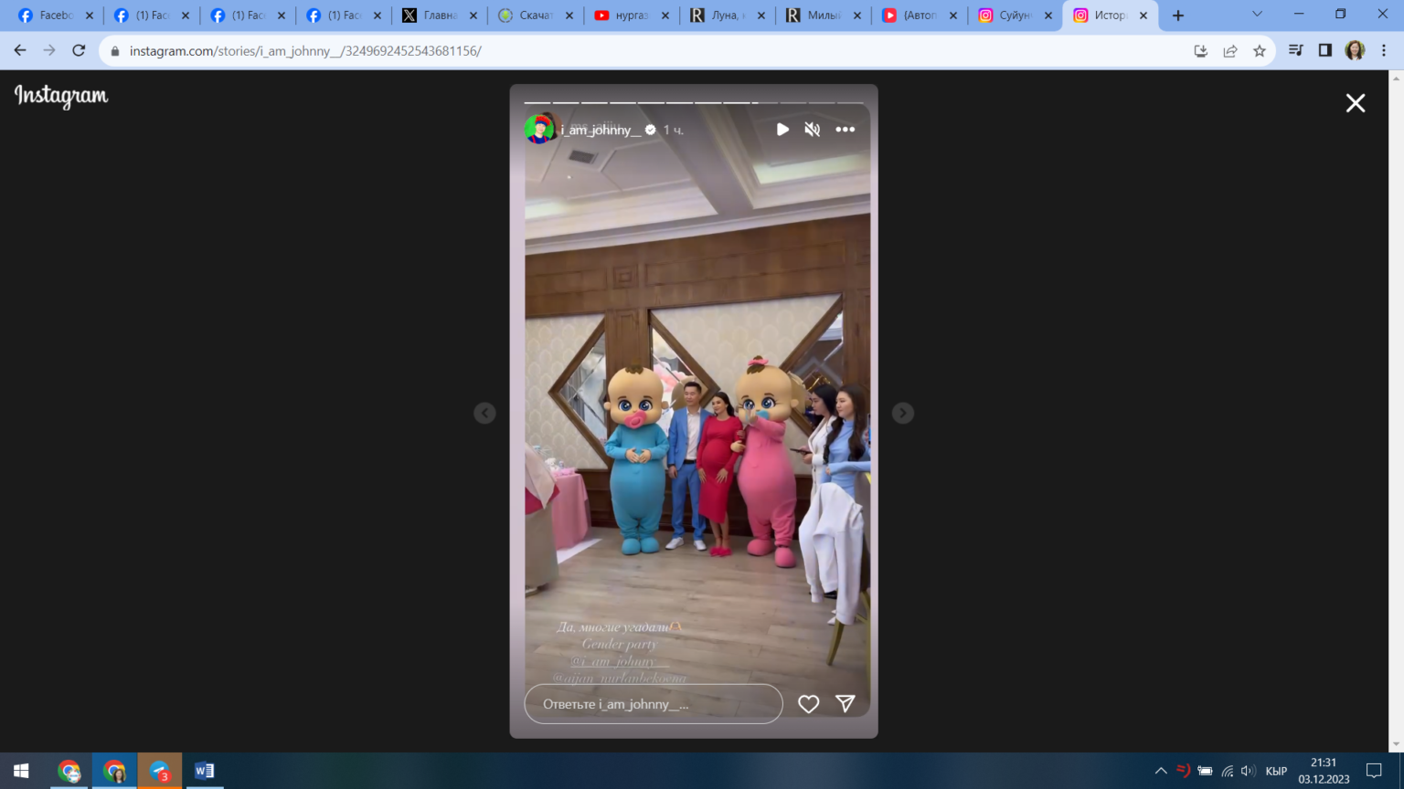The width and height of the screenshot is (1404, 789).
Task: Go to the next story arrow
Action: [x=902, y=413]
